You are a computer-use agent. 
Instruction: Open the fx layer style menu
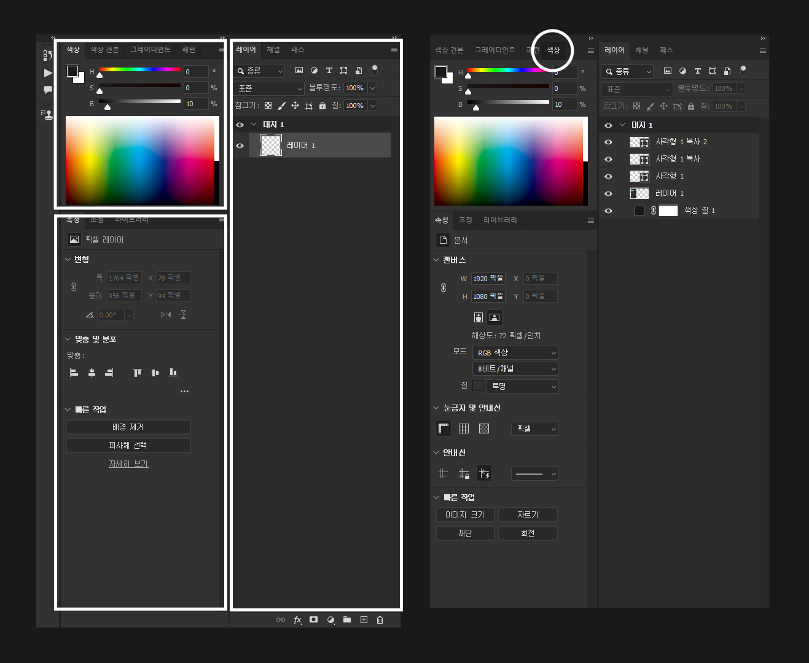point(297,620)
